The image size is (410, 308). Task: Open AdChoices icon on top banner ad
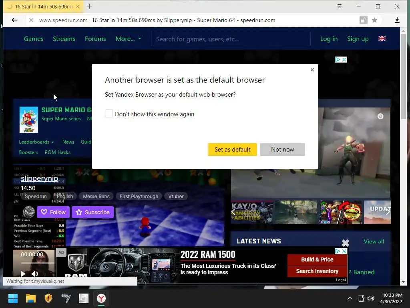click(338, 59)
